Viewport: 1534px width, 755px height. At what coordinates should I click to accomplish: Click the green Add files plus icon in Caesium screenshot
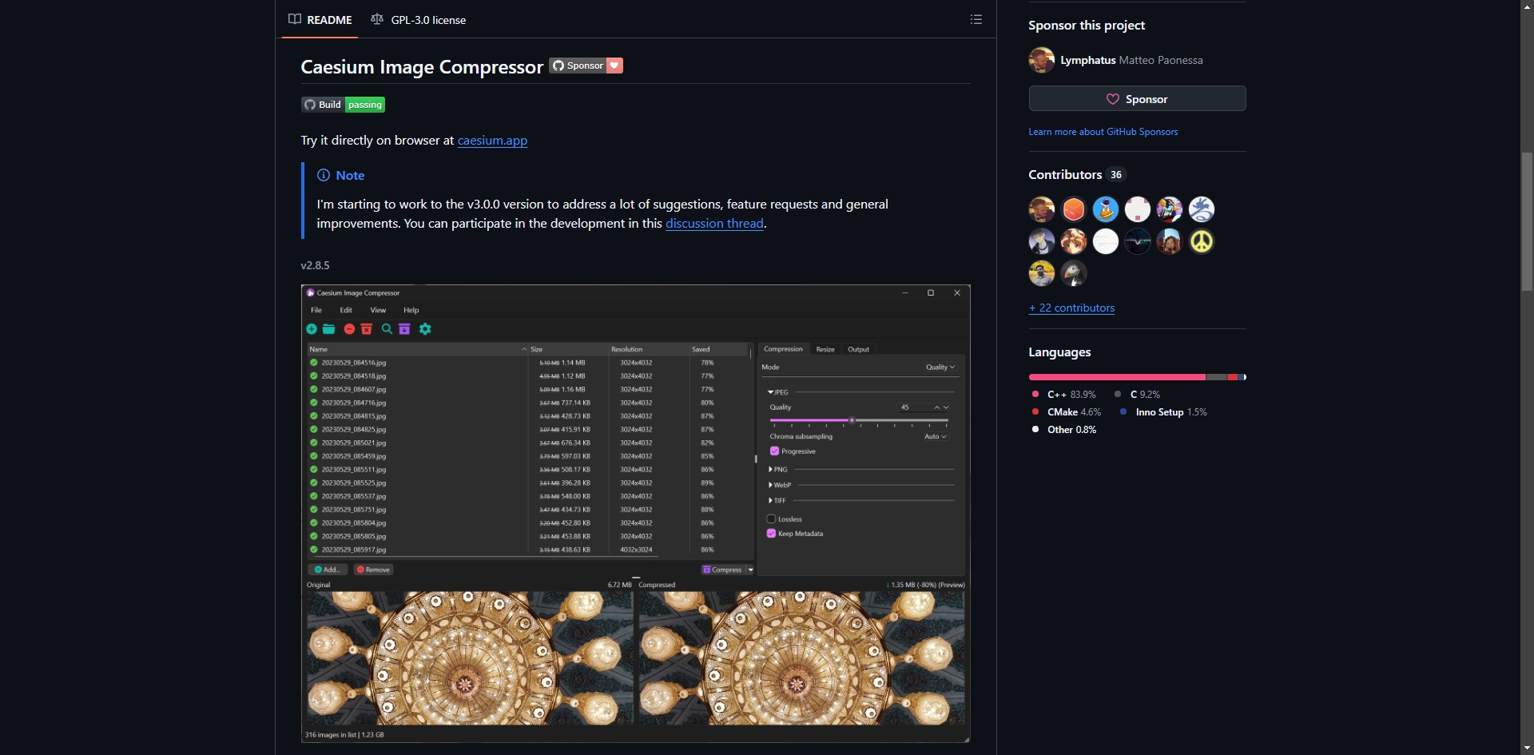click(x=312, y=329)
